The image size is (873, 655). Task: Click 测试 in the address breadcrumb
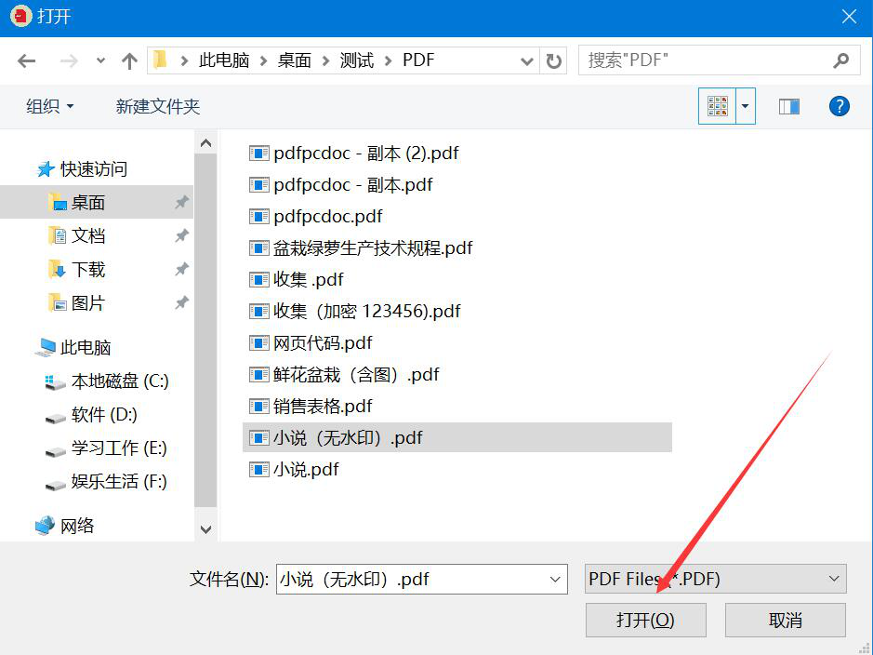point(356,60)
